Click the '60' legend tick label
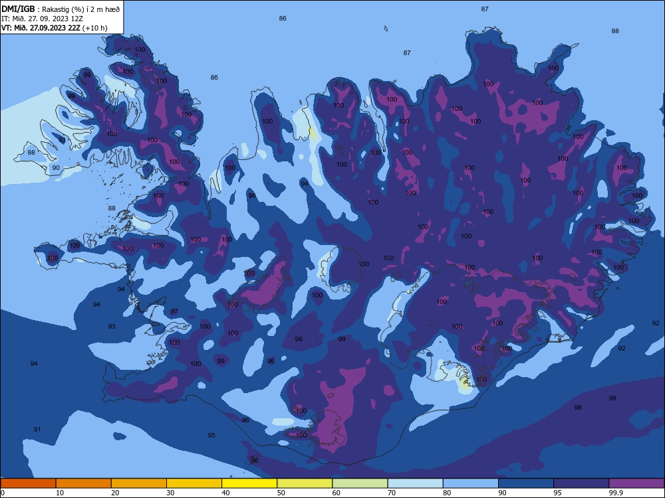 [336, 493]
